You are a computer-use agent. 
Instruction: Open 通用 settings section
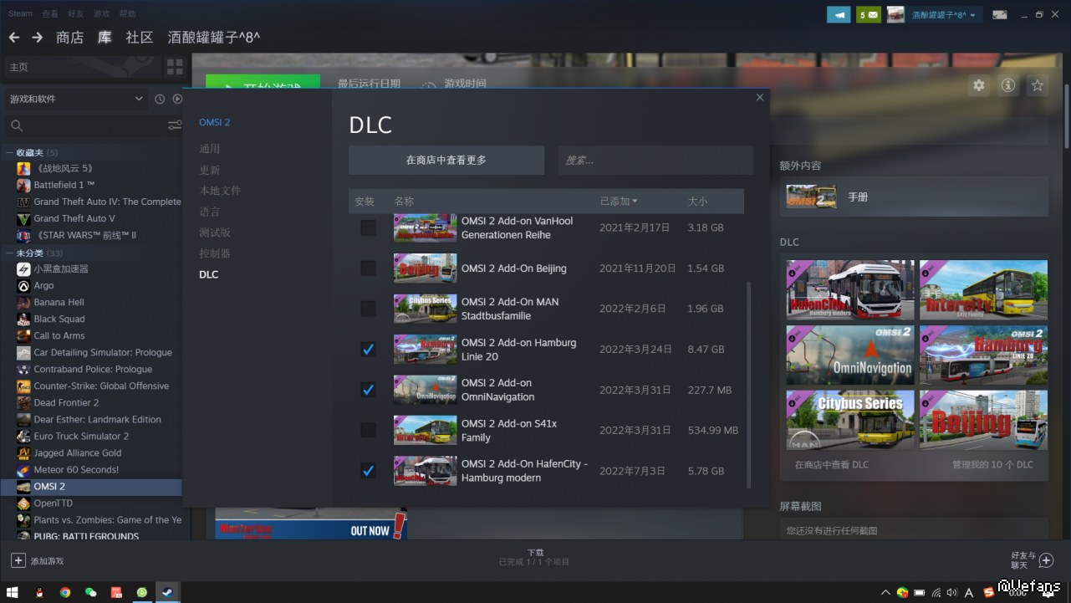click(210, 149)
